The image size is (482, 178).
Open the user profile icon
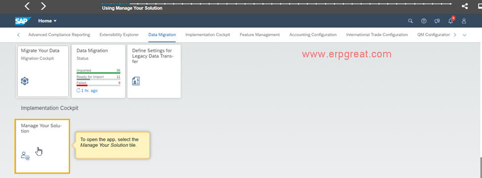pyautogui.click(x=464, y=21)
